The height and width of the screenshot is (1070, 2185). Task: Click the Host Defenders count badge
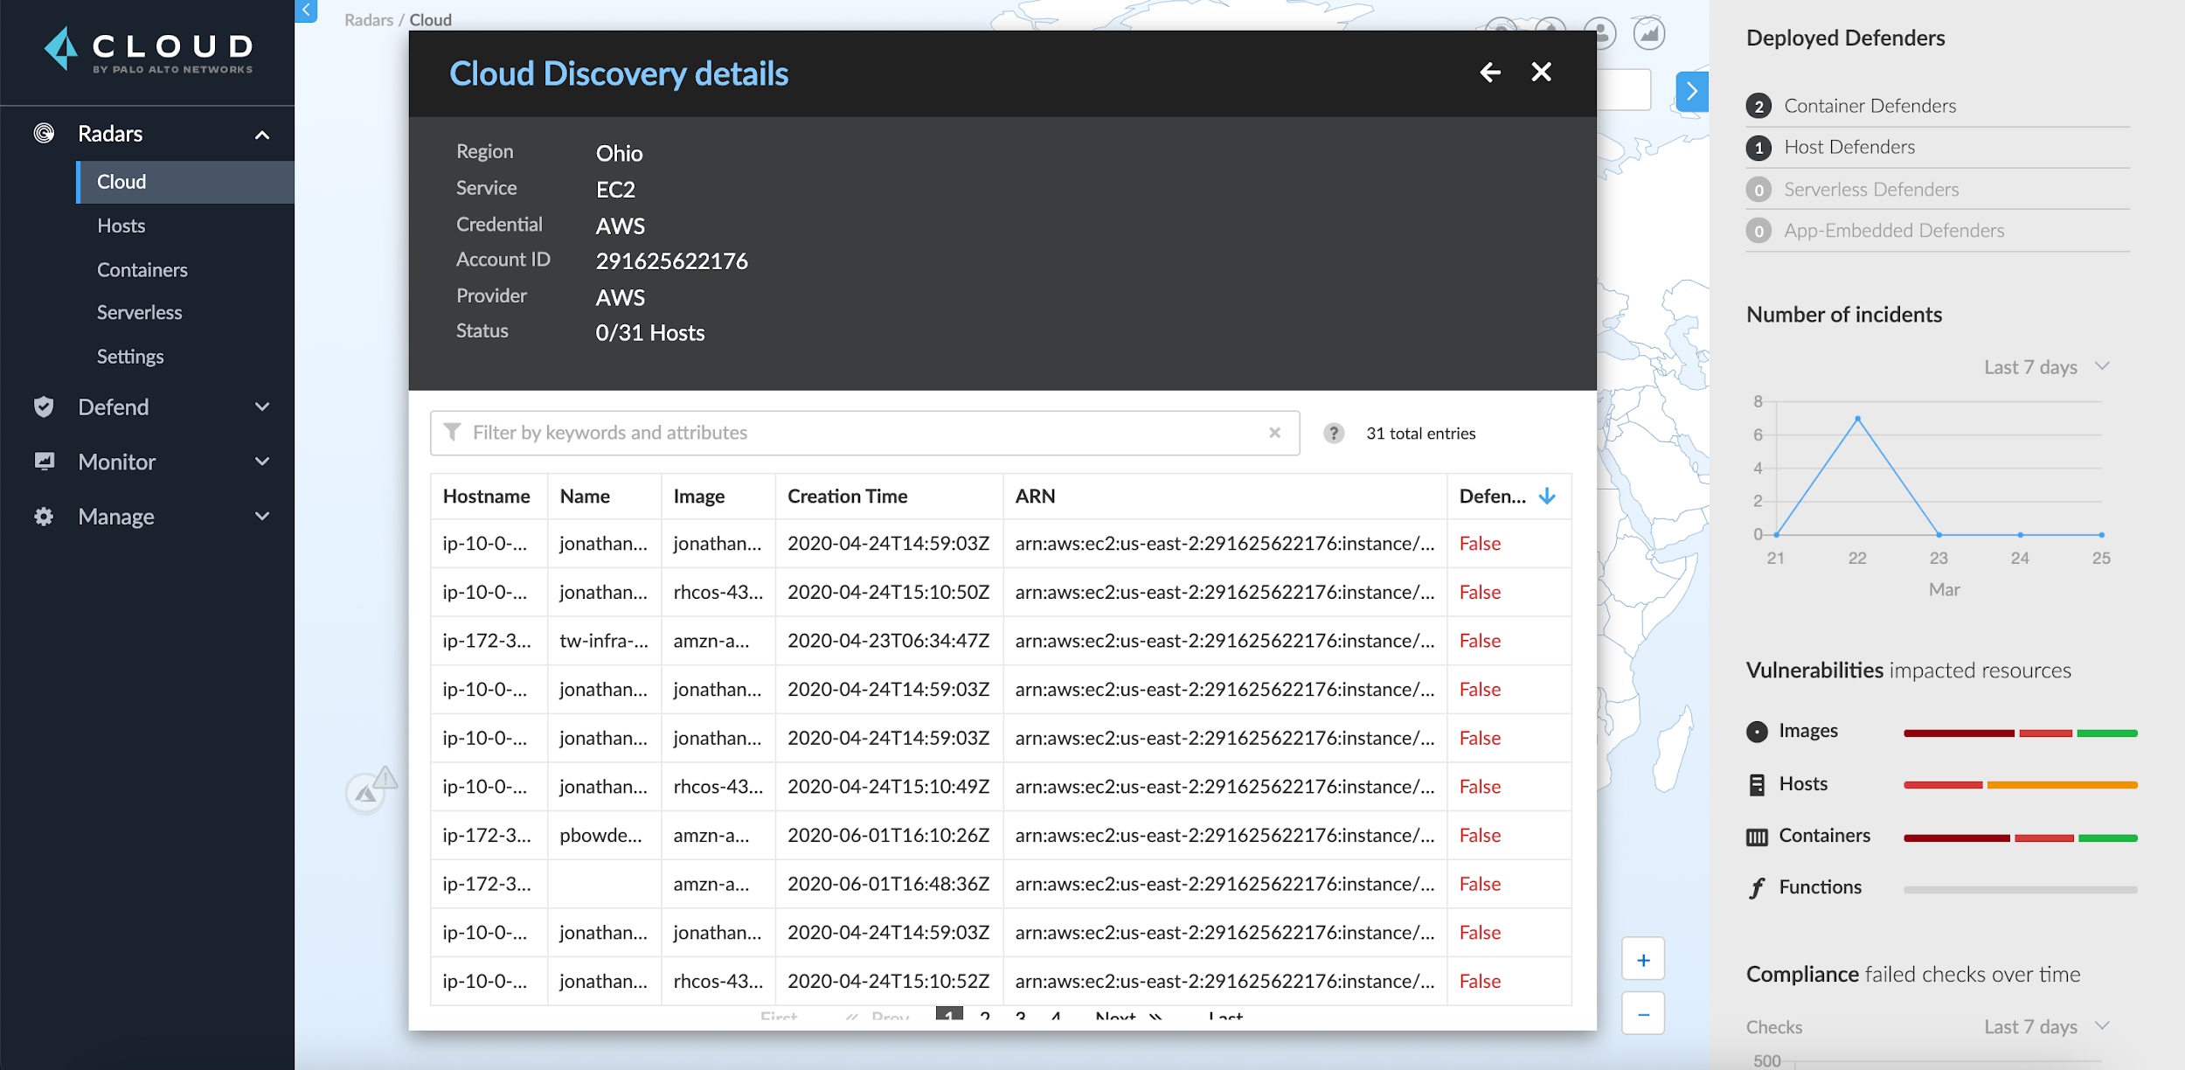coord(1758,148)
